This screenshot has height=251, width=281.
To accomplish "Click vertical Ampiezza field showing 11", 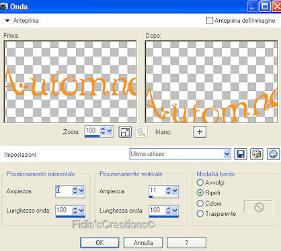I will click(157, 190).
